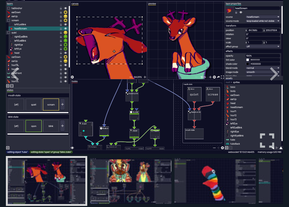Toggle the eye icon in the layer properties header

pos(241,12)
